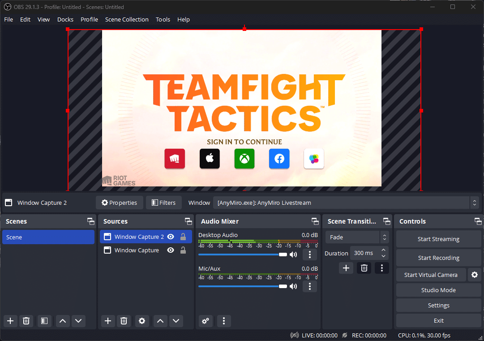Remove transition using trash icon
This screenshot has height=341, width=484.
(x=364, y=268)
